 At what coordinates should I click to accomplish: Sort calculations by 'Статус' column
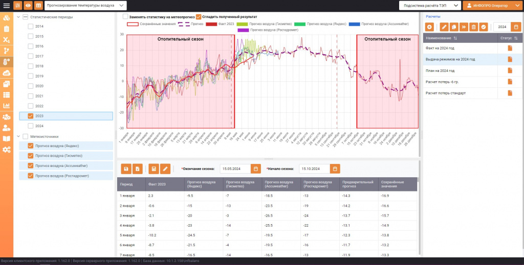[516, 38]
